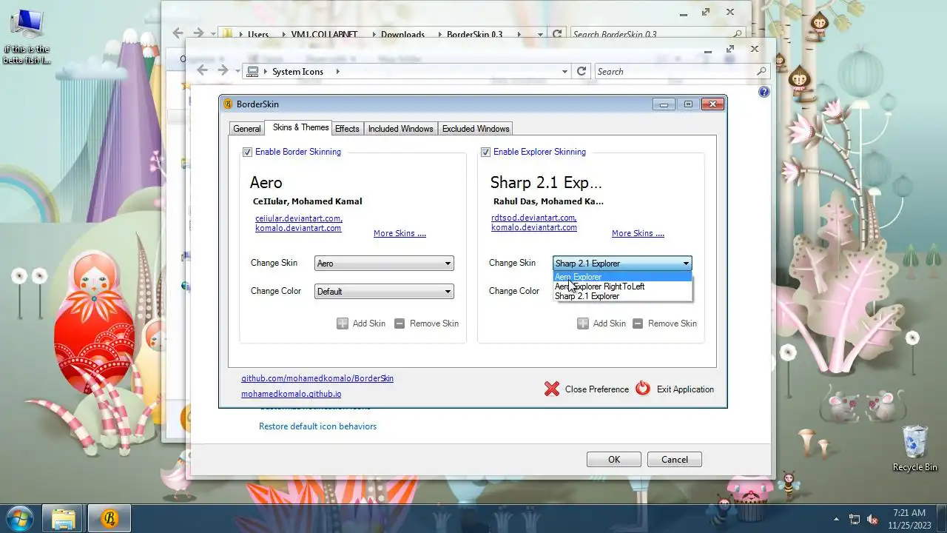This screenshot has width=947, height=533.
Task: Open ceiiular.deviantart.com link
Action: click(298, 218)
